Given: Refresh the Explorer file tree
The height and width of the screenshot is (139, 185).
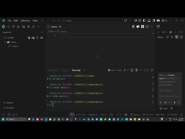Looking at the screenshot, I should point(37,38).
